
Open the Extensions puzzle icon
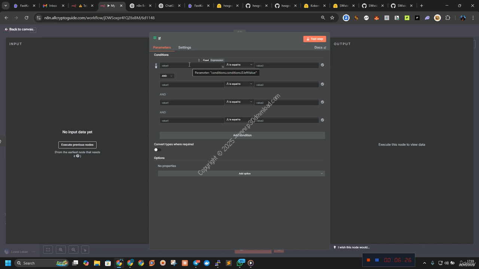click(x=448, y=18)
